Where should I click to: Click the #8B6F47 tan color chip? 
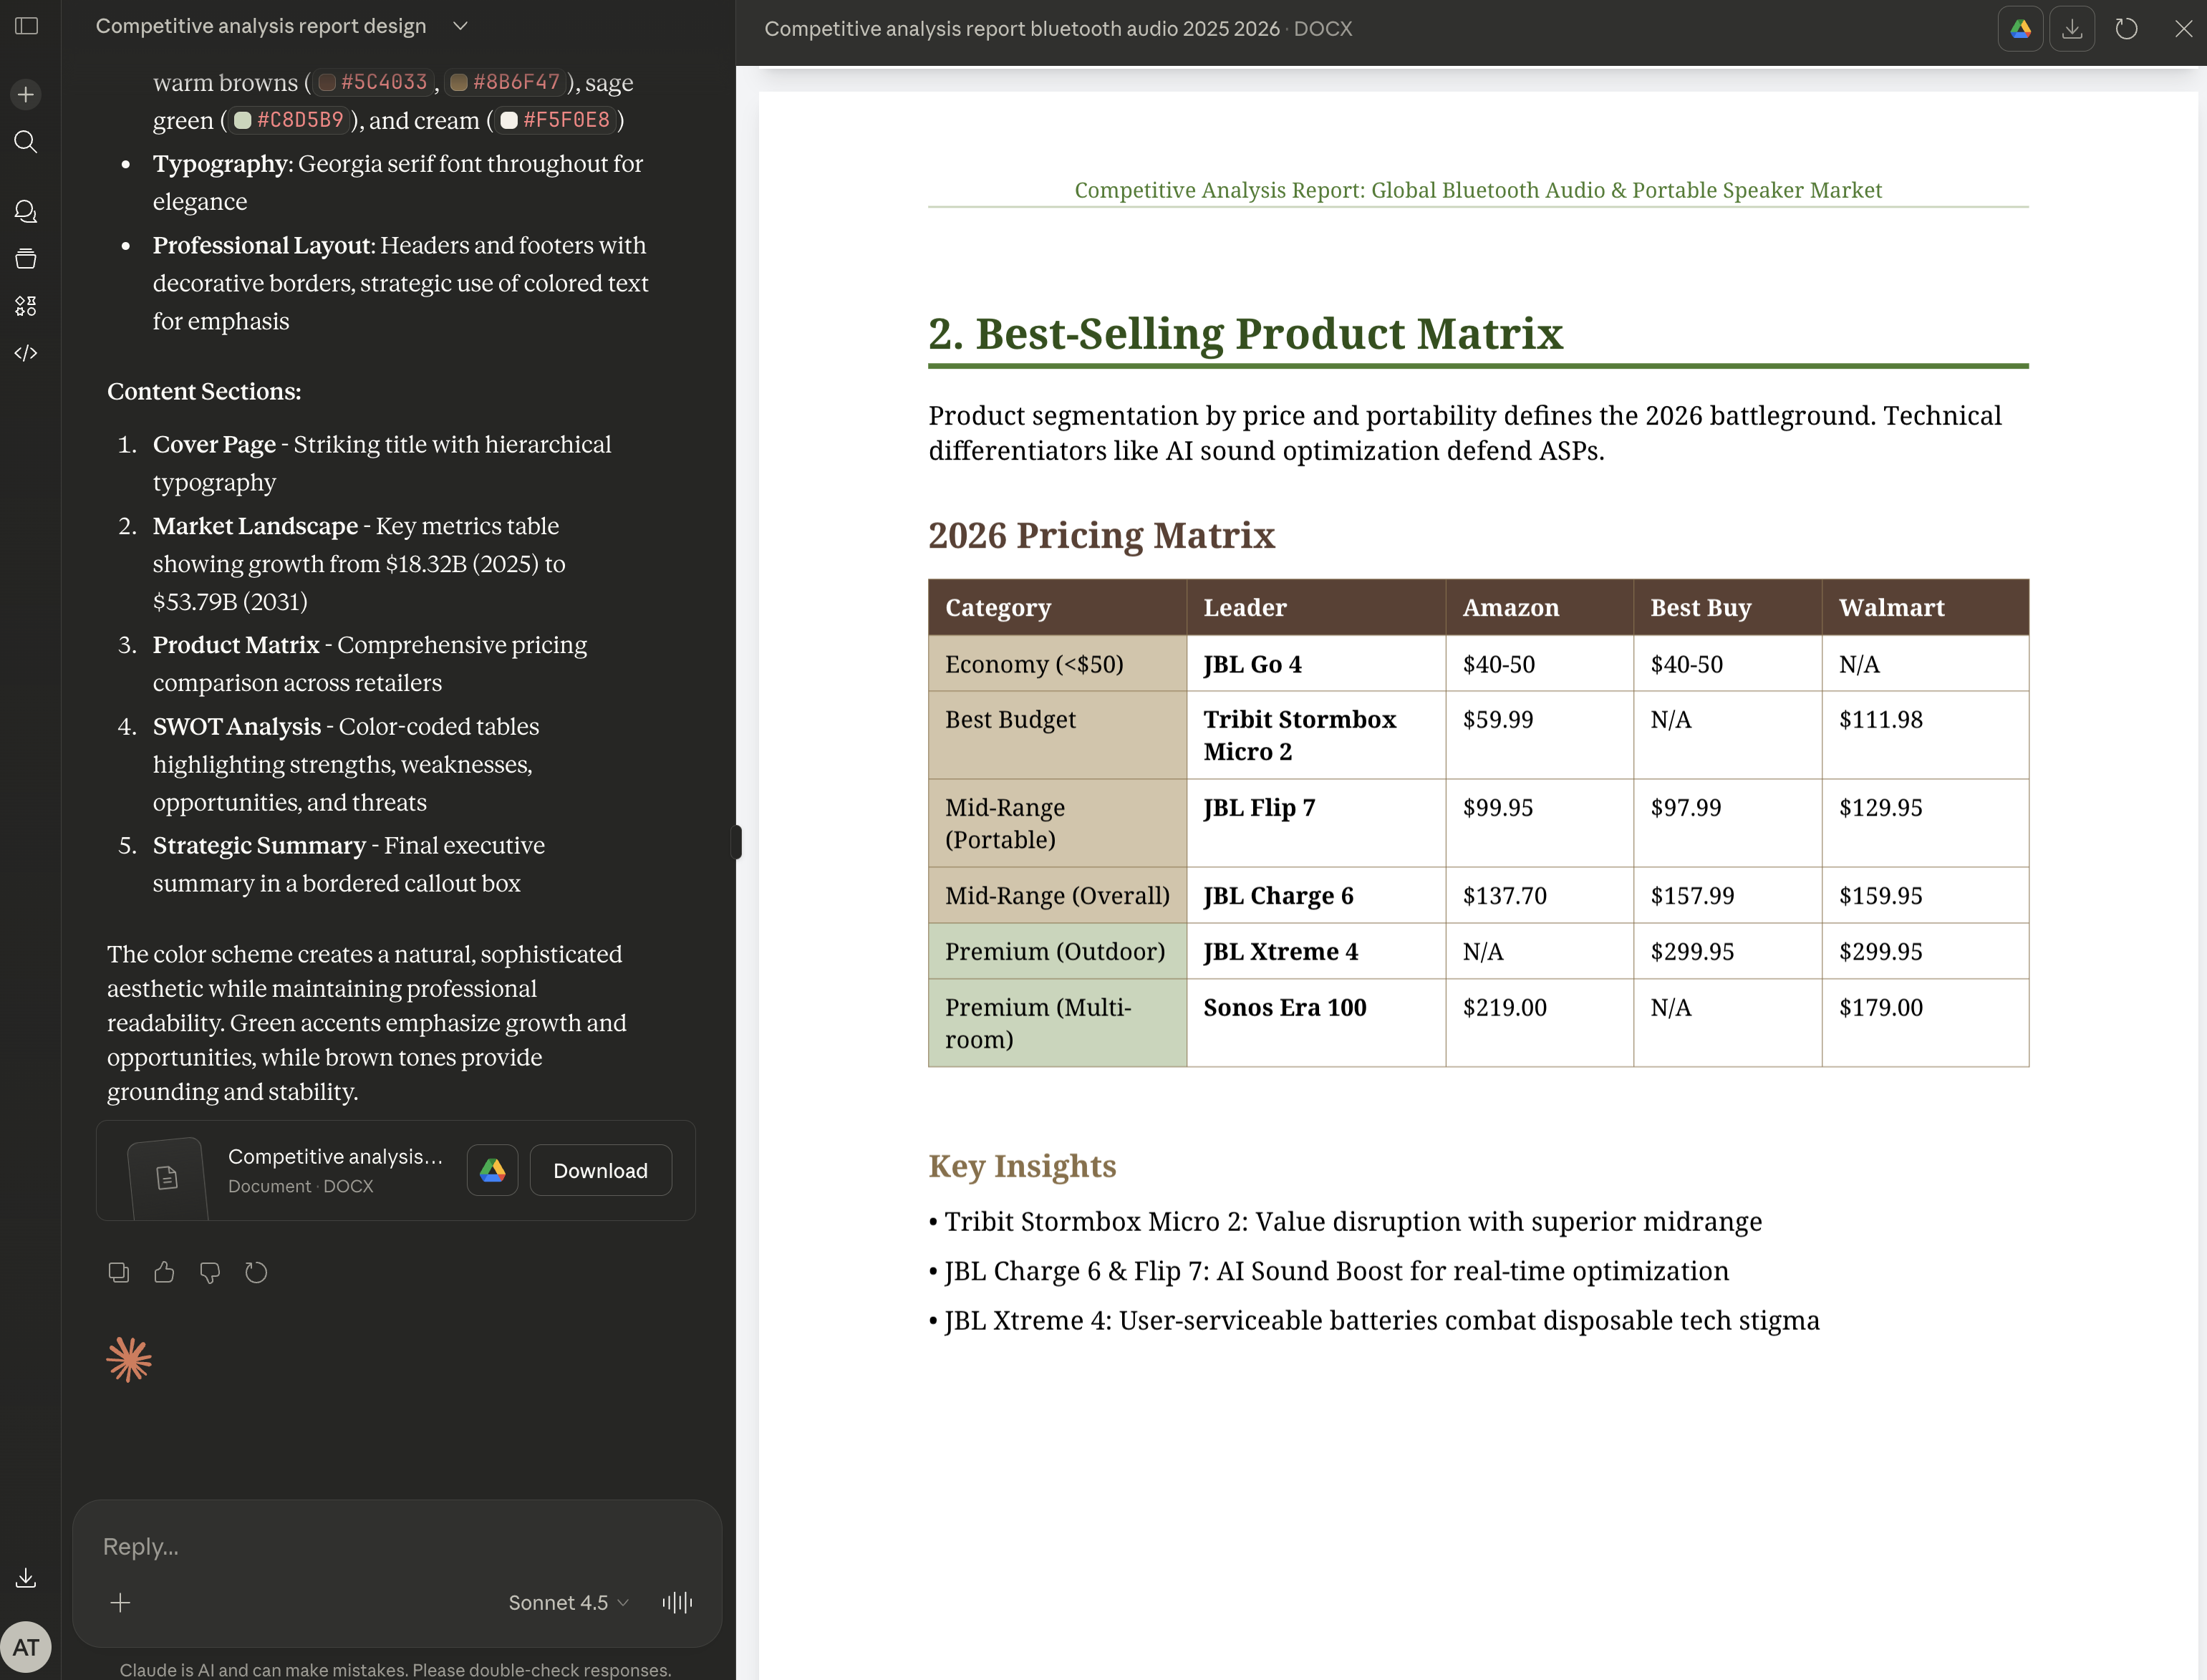[506, 82]
